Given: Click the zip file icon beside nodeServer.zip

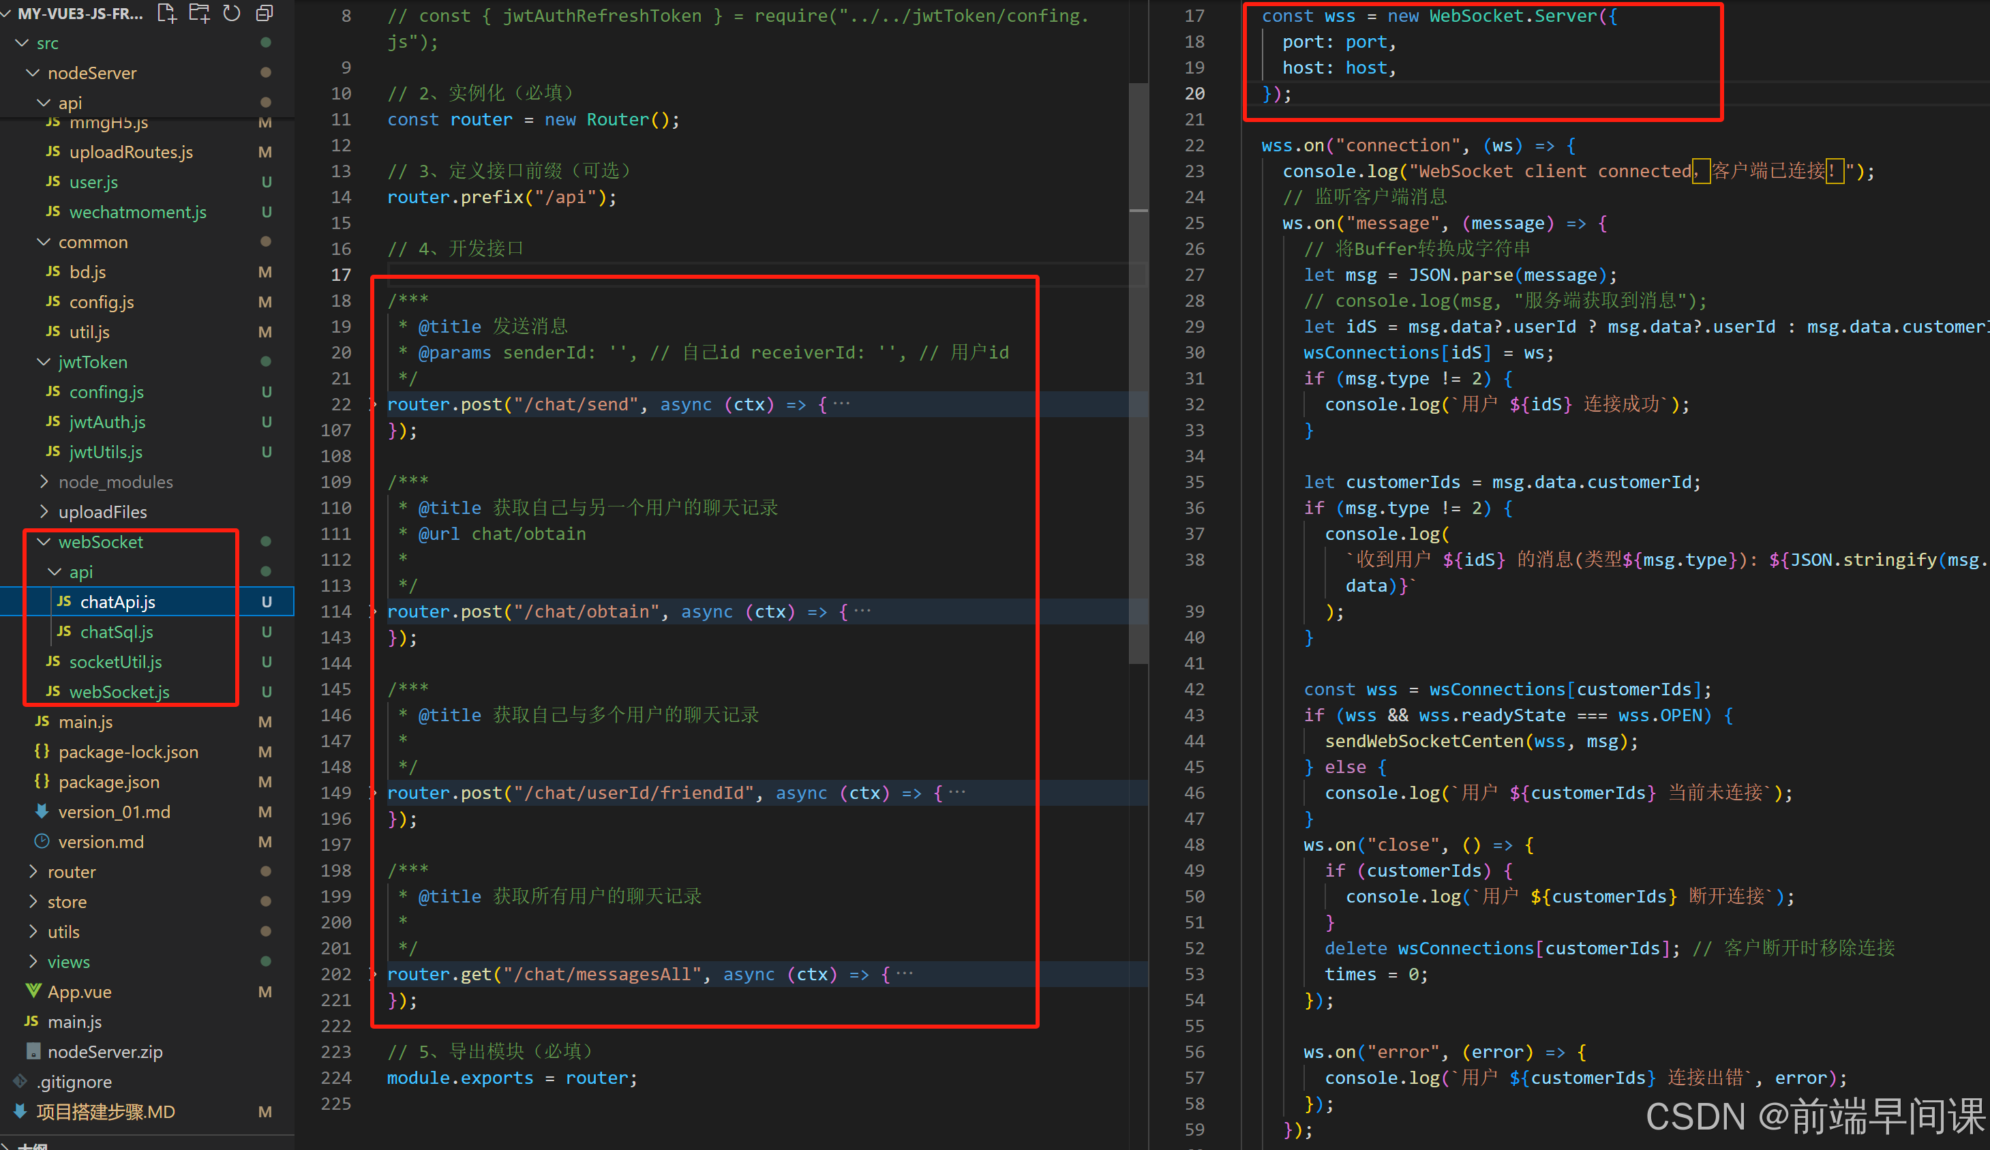Looking at the screenshot, I should pyautogui.click(x=33, y=1051).
